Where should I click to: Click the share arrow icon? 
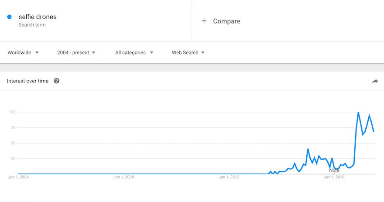pyautogui.click(x=375, y=81)
